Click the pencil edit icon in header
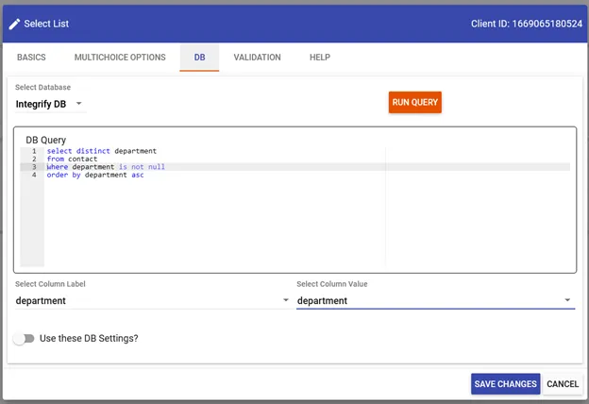Image resolution: width=589 pixels, height=404 pixels. point(14,24)
